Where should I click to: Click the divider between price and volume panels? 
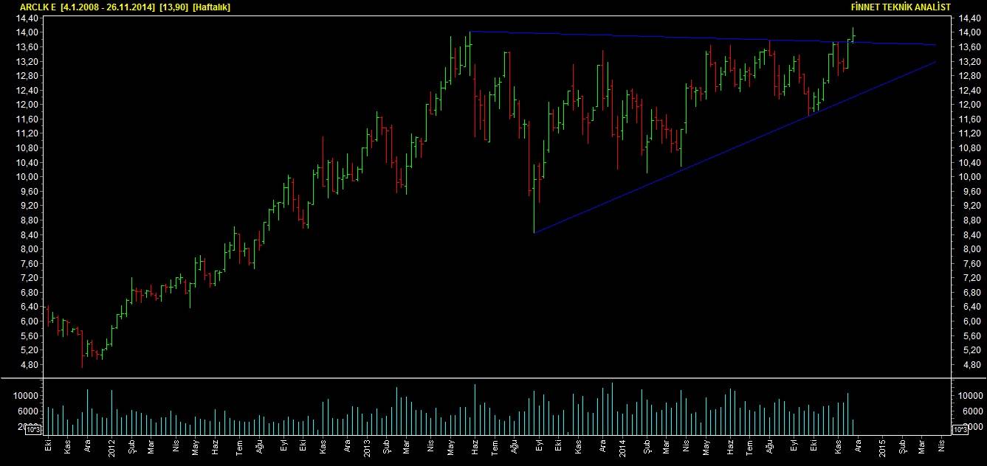[493, 378]
